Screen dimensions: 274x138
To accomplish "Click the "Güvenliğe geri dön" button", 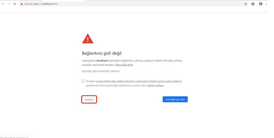I will 175,99.
